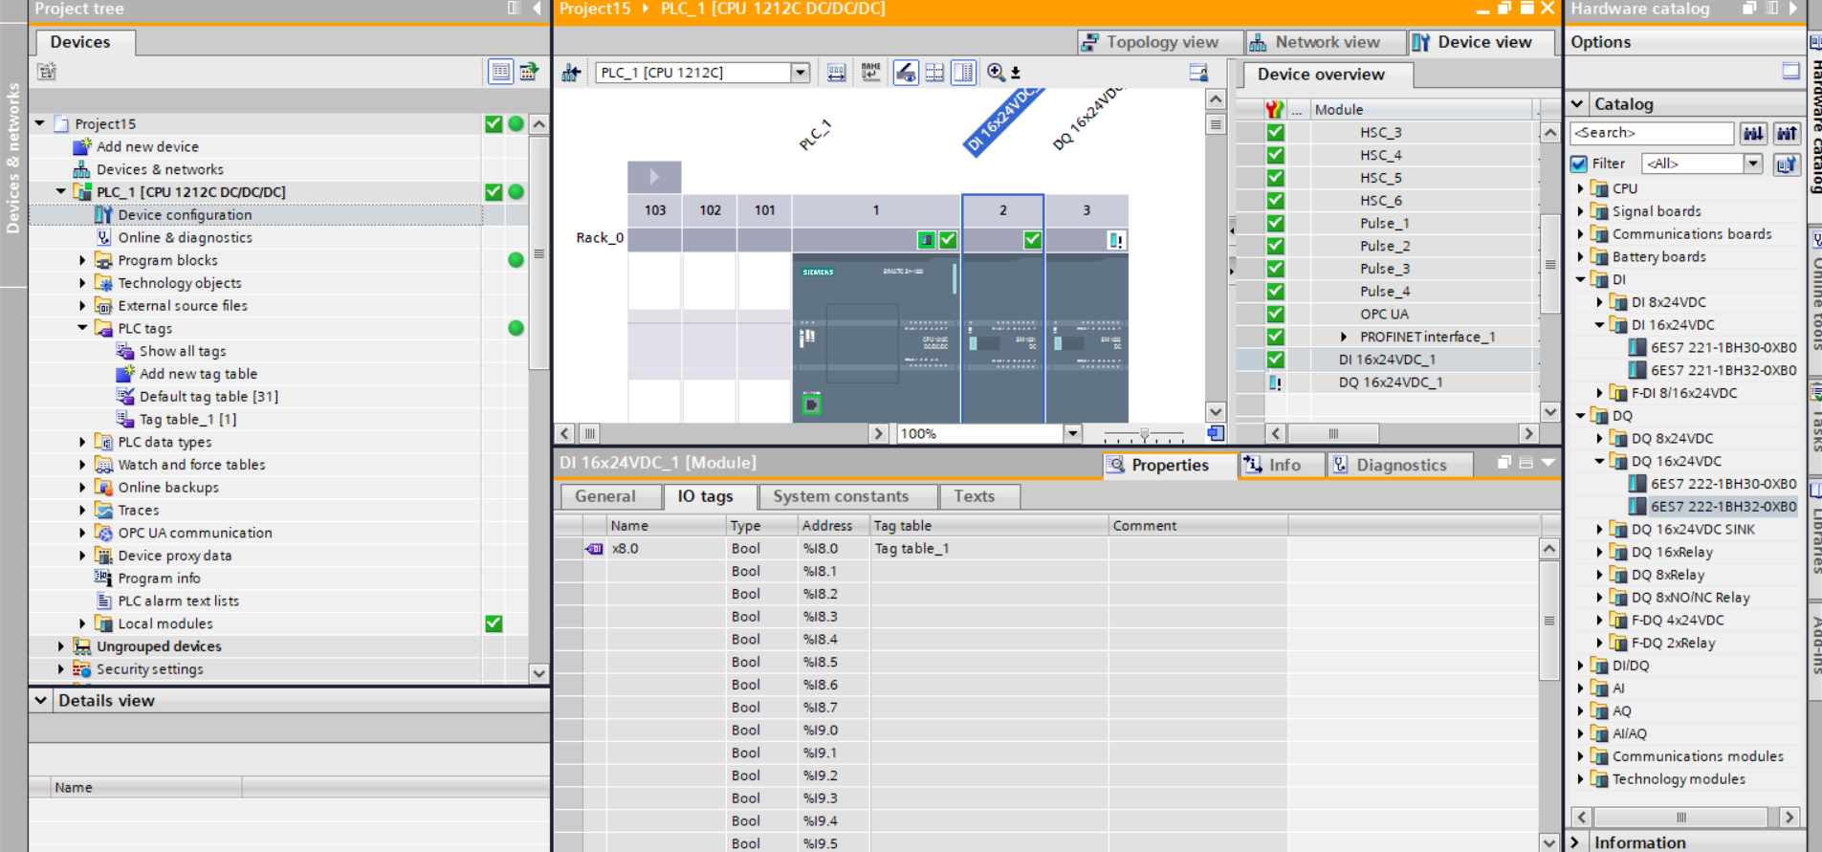This screenshot has width=1822, height=852.
Task: Click the module width arrows toolbar icon
Action: click(836, 73)
